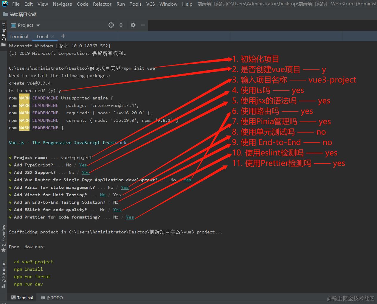Viewport: 377px width, 304px height.
Task: Click the 'create-vue@3.7.4' line
Action: [x=30, y=83]
